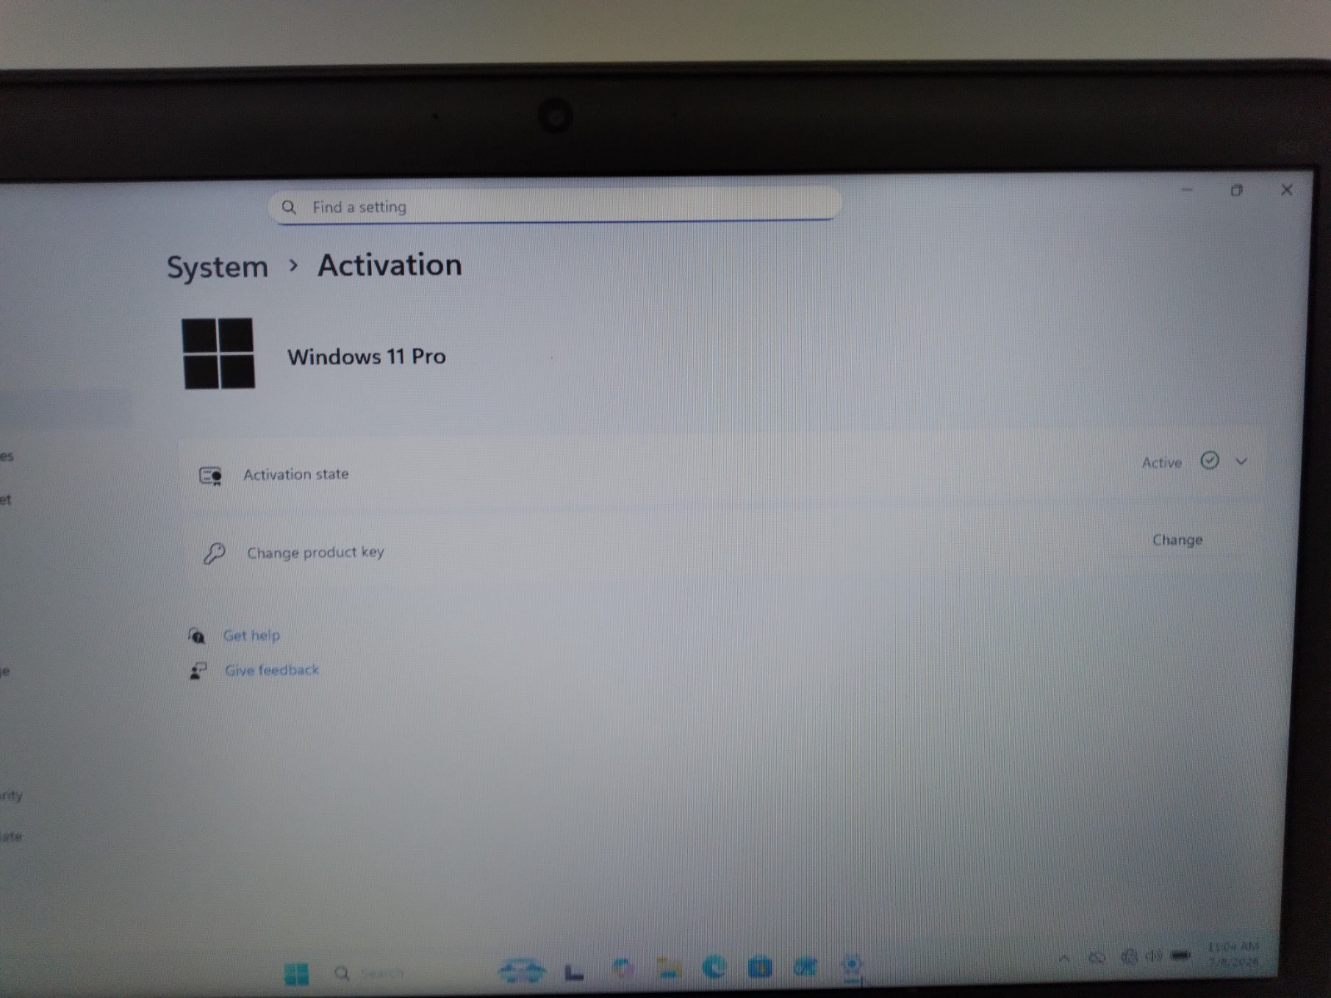The width and height of the screenshot is (1331, 998).
Task: Click the Active status text
Action: tap(1161, 462)
